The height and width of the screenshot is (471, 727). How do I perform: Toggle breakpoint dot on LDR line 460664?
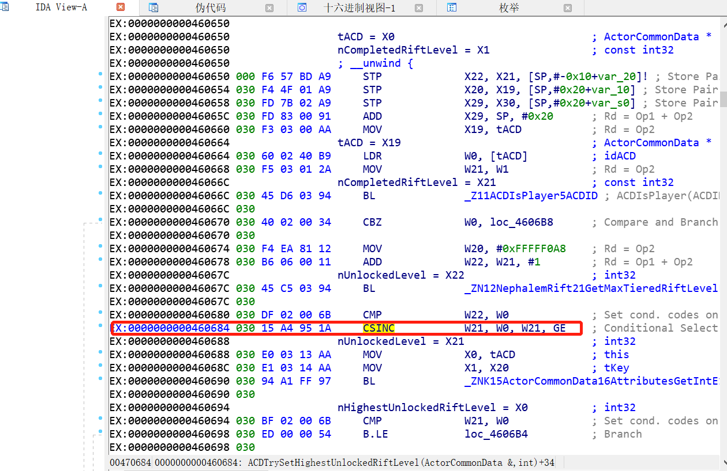(100, 154)
